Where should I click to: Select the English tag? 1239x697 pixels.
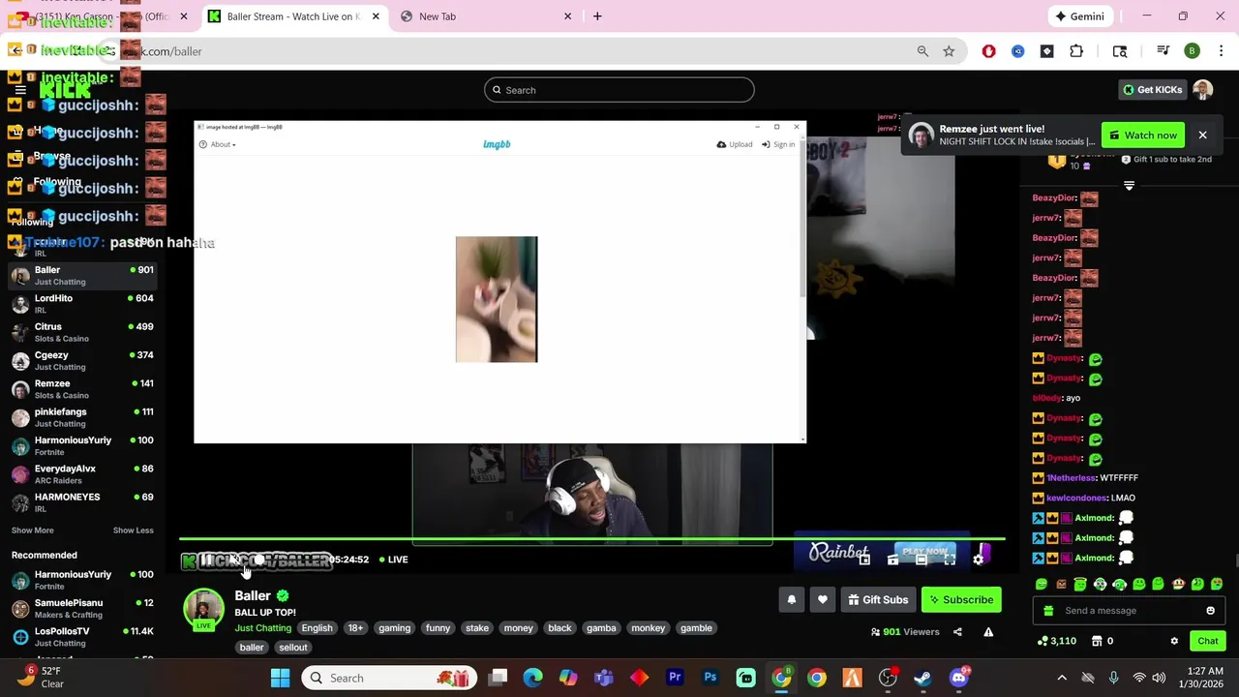pos(317,628)
